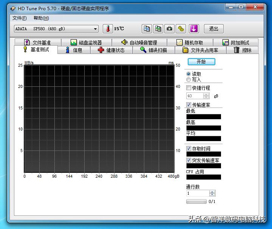Open the 错误扫描 error scan tab
The width and height of the screenshot is (272, 229).
[153, 50]
